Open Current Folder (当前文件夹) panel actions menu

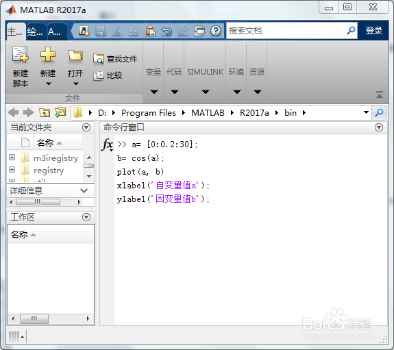tap(86, 127)
